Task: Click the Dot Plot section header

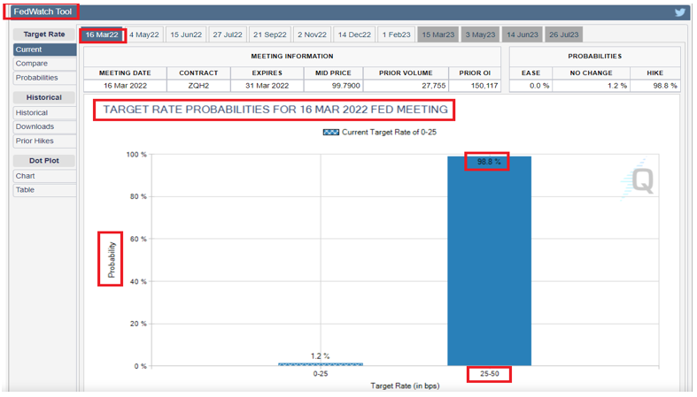Action: [x=44, y=161]
